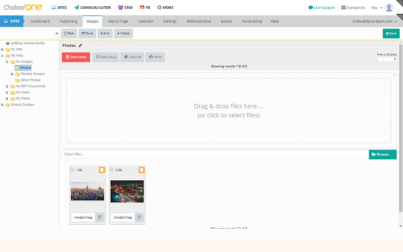Click the vertical scrollbar down arrow
The width and height of the screenshot is (403, 252).
tap(400, 226)
